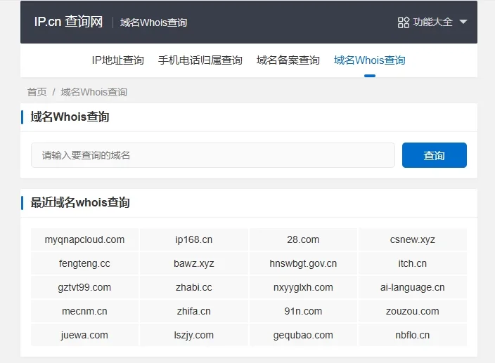Open the 28.com domain entry
The height and width of the screenshot is (363, 495).
(303, 240)
